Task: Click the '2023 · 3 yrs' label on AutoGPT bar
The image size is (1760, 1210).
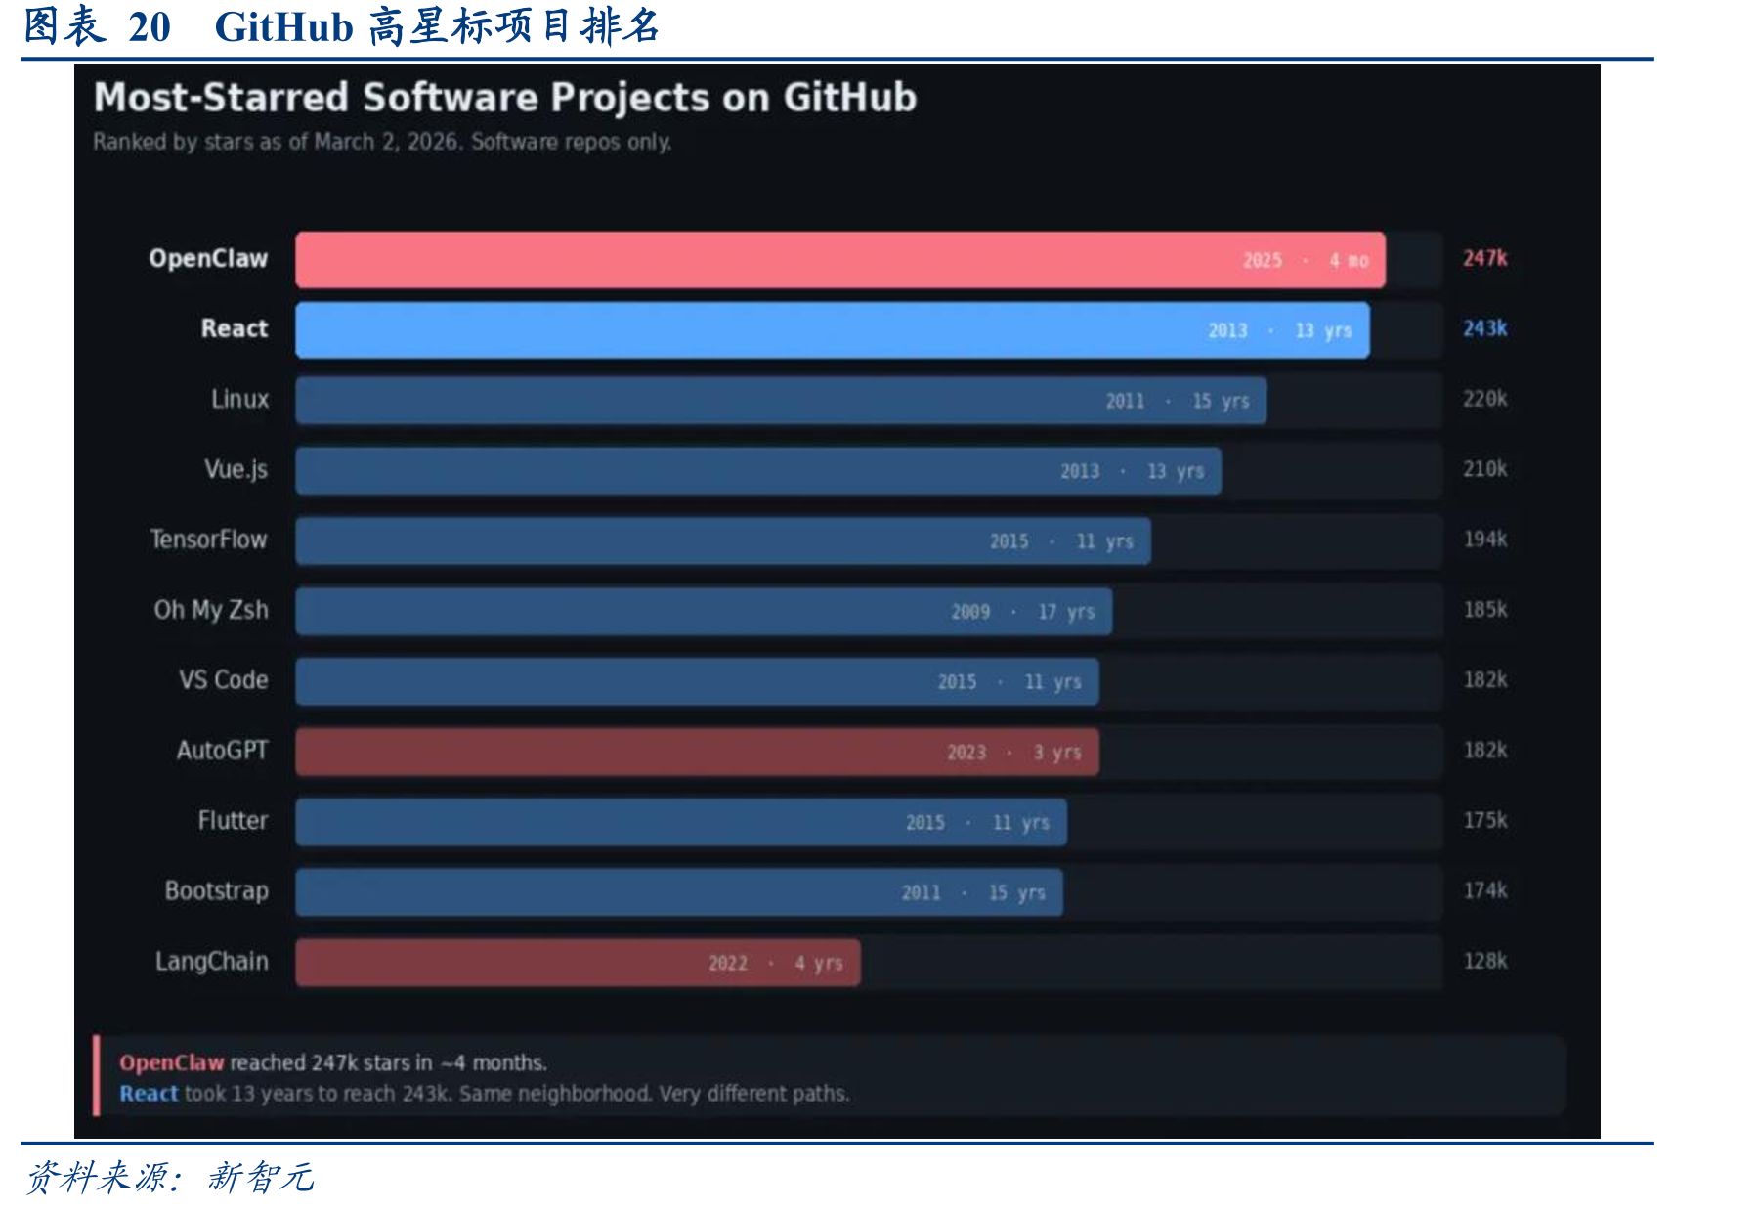Action: point(1014,753)
